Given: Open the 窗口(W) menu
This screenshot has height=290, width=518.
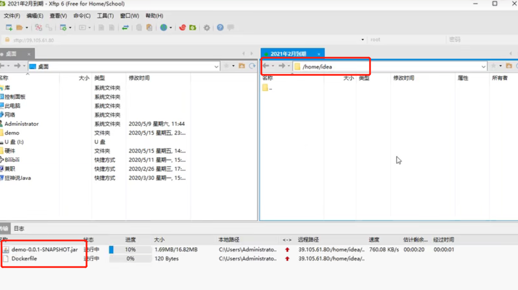Looking at the screenshot, I should point(129,16).
